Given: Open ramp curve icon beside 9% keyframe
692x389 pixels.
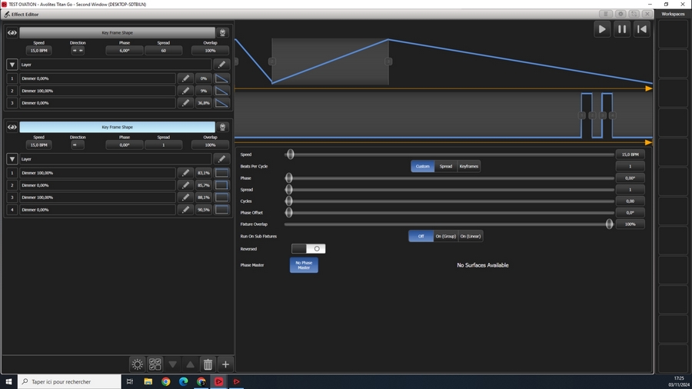Looking at the screenshot, I should point(221,91).
